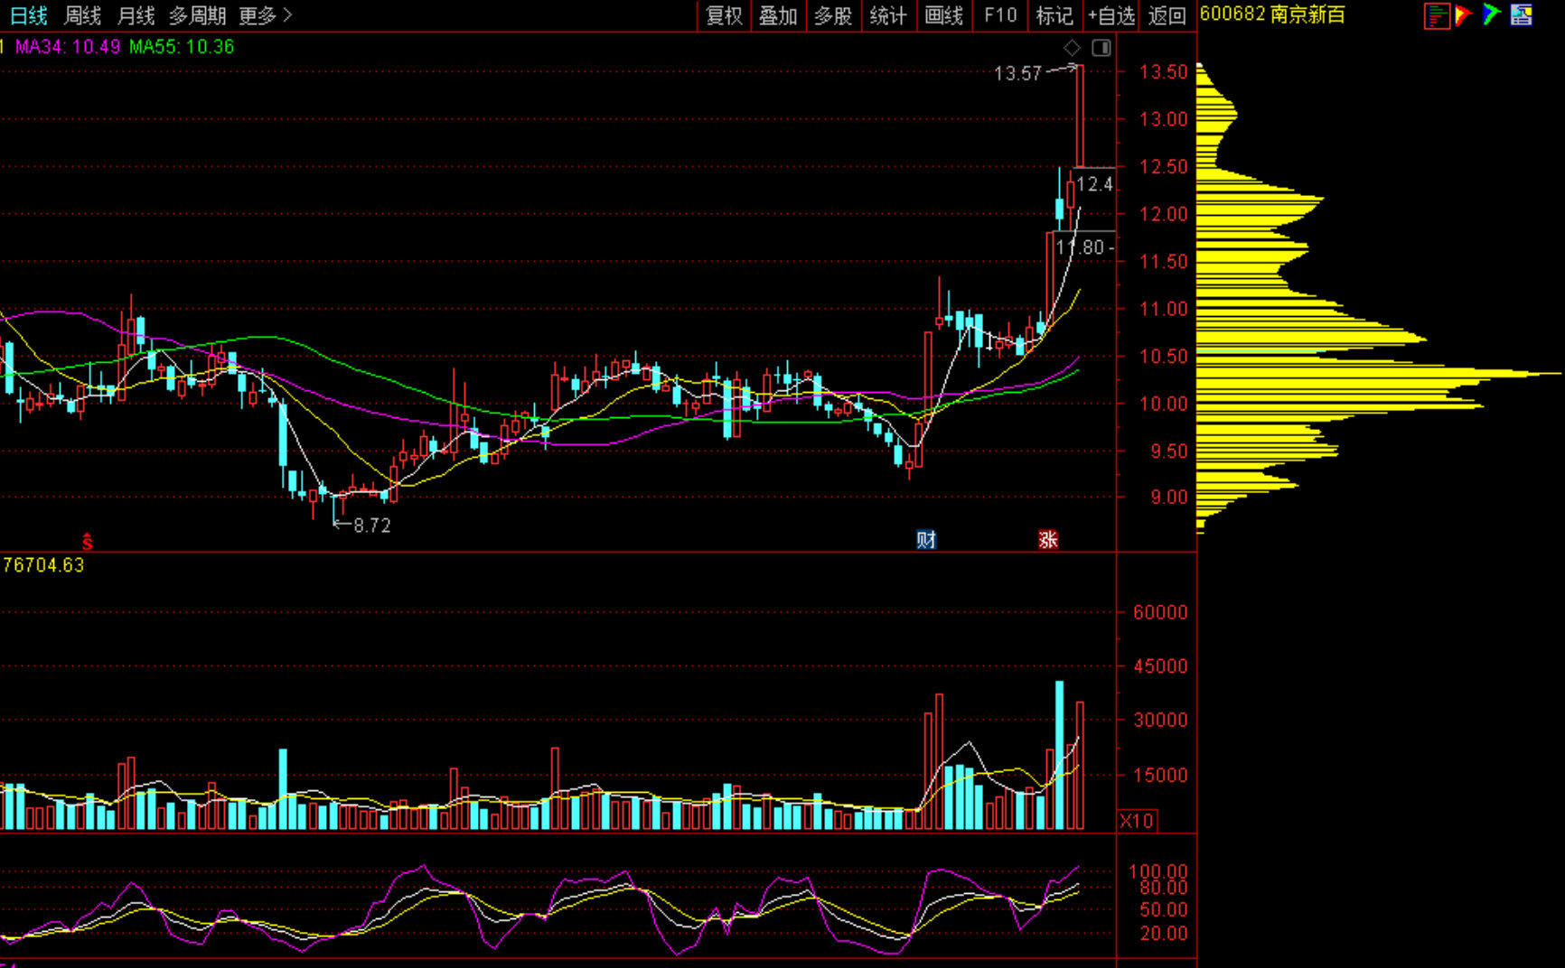Image resolution: width=1565 pixels, height=968 pixels.
Task: Open the 多股 multi-stock view
Action: pyautogui.click(x=833, y=15)
